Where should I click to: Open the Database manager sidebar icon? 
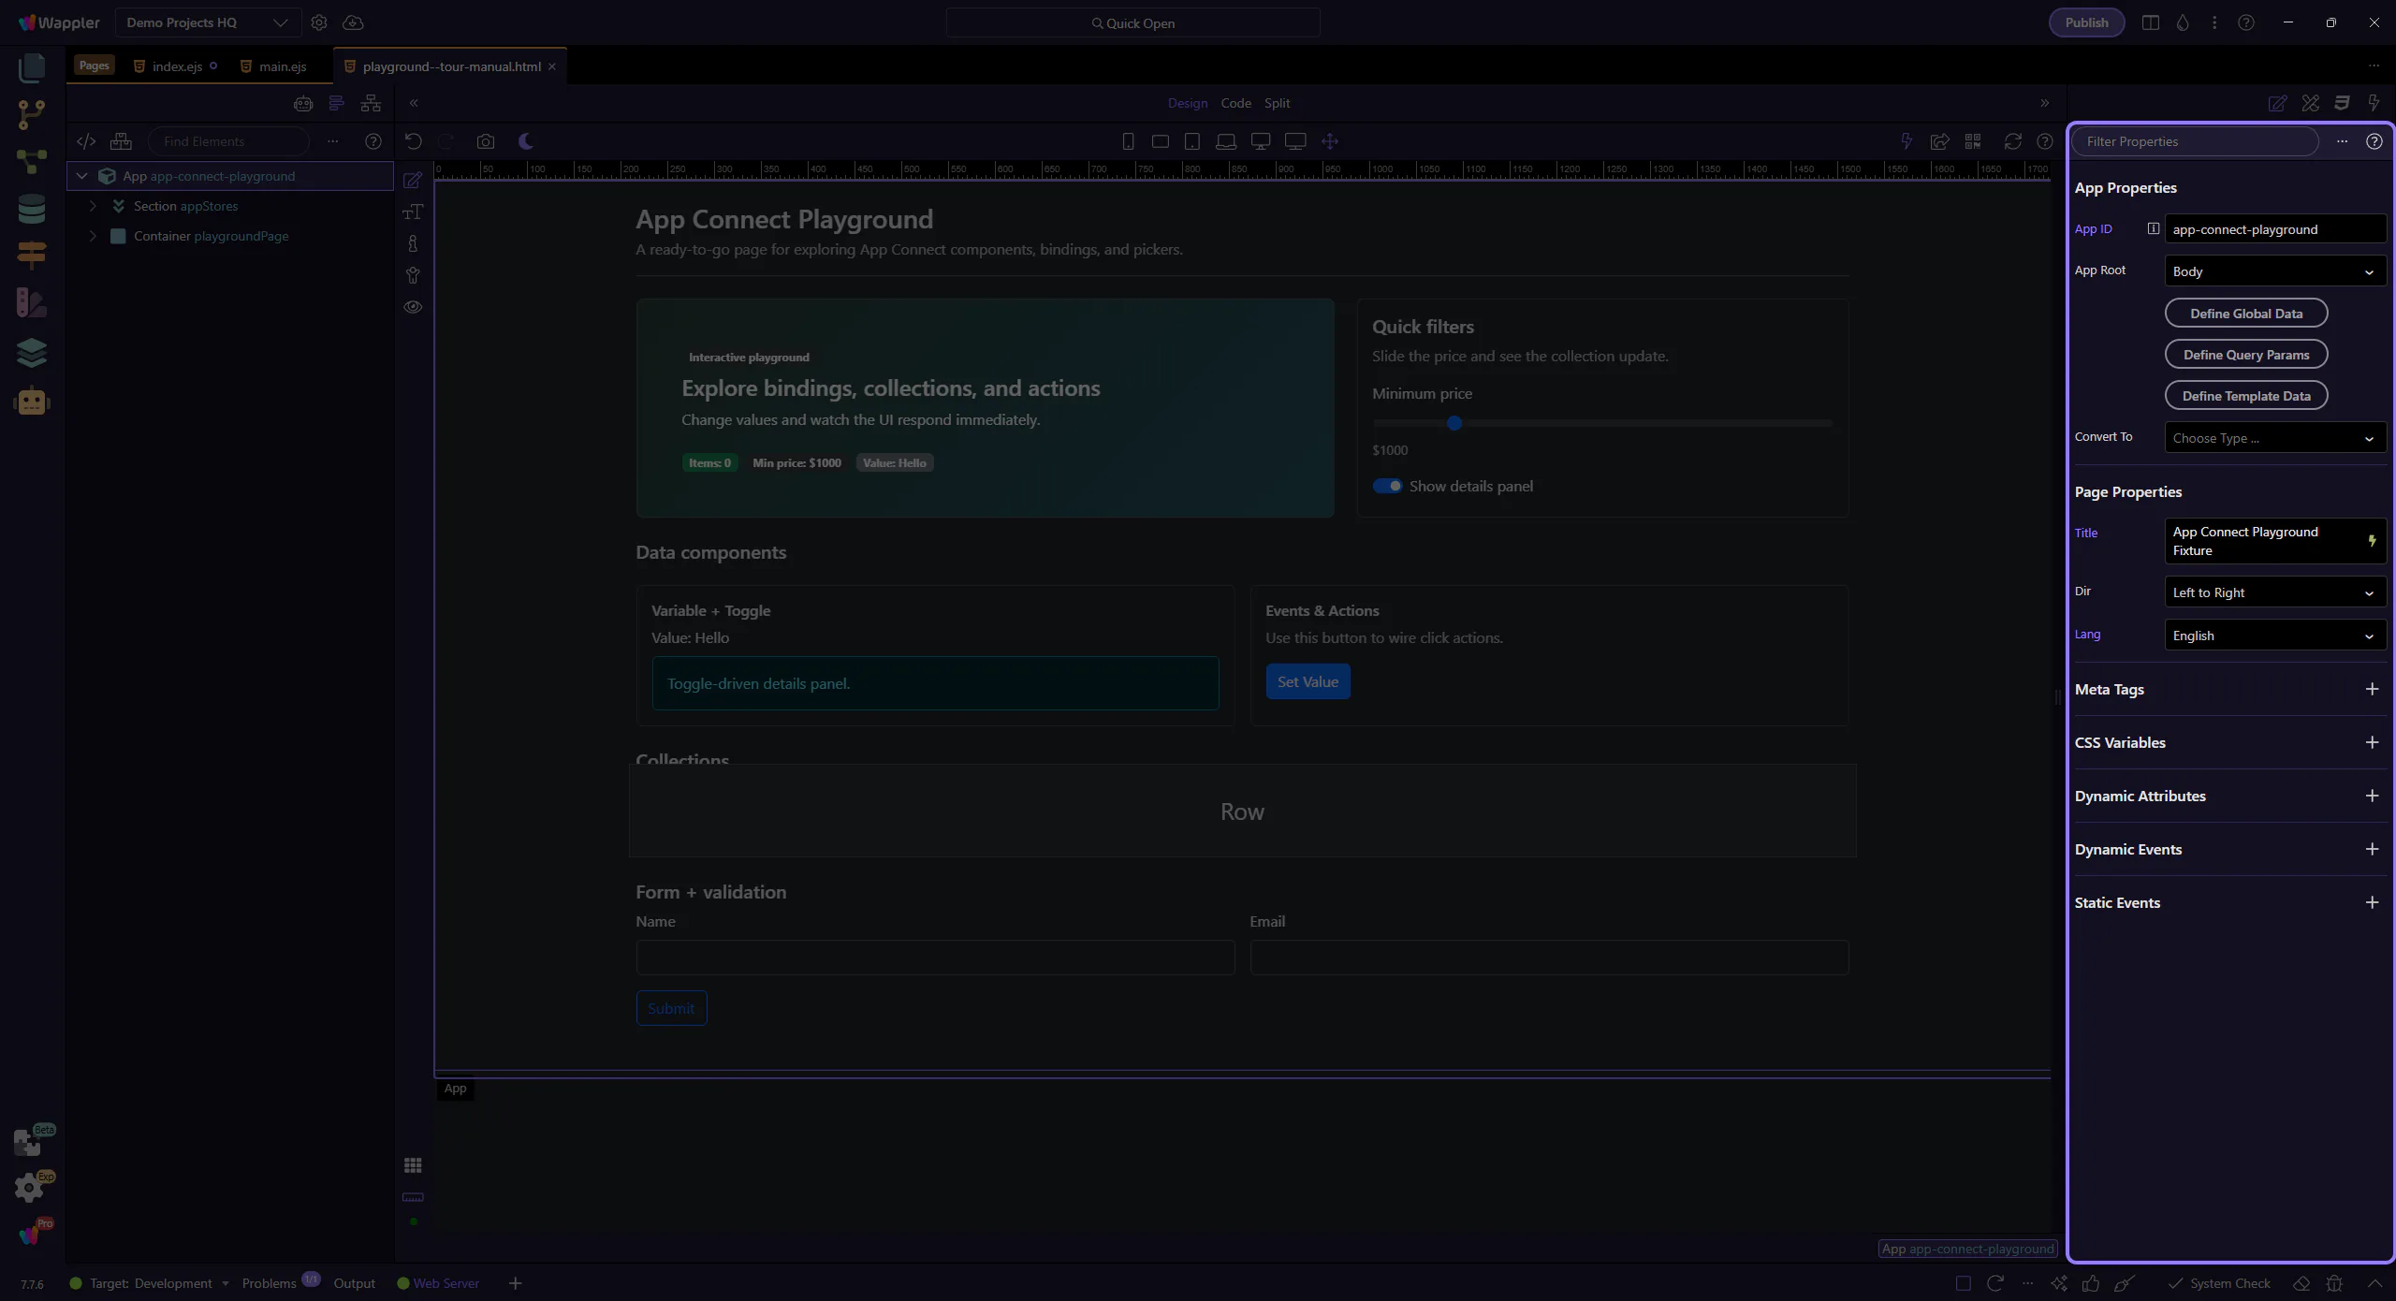[31, 209]
